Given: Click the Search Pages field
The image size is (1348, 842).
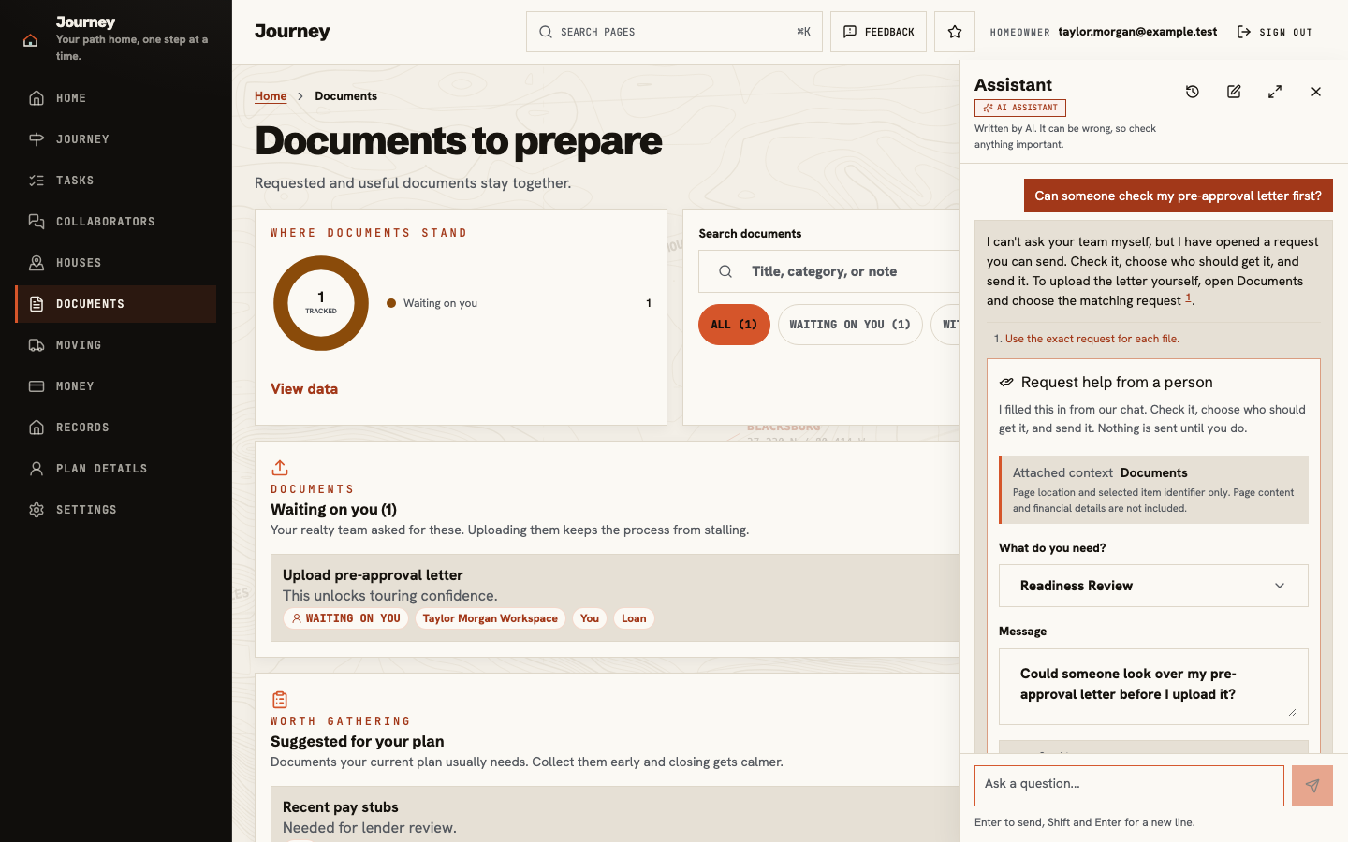Looking at the screenshot, I should [x=674, y=32].
